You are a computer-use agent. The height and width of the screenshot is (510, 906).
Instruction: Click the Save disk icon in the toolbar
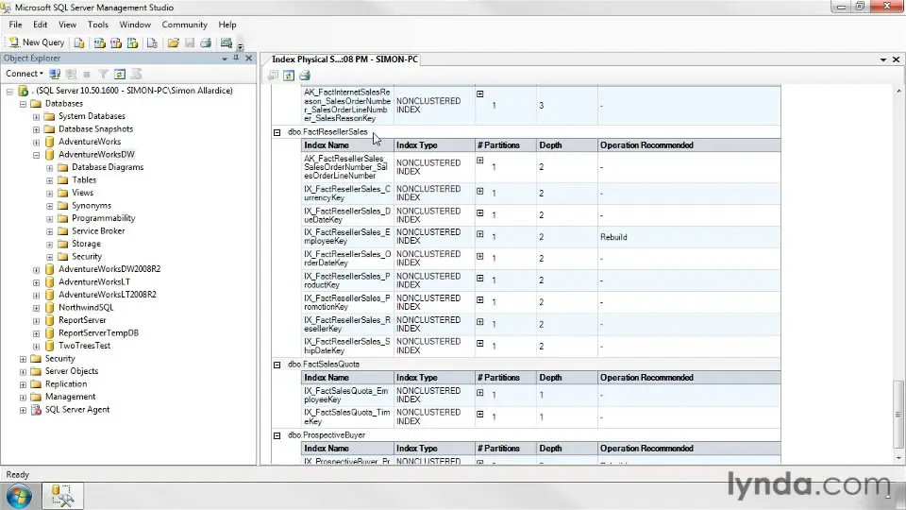tap(190, 42)
